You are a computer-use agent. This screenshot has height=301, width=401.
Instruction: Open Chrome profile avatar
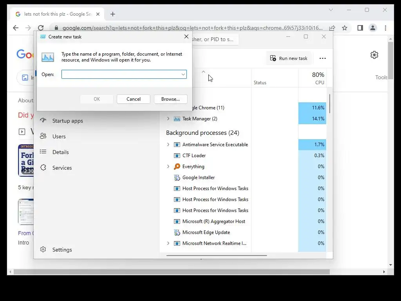(x=373, y=28)
